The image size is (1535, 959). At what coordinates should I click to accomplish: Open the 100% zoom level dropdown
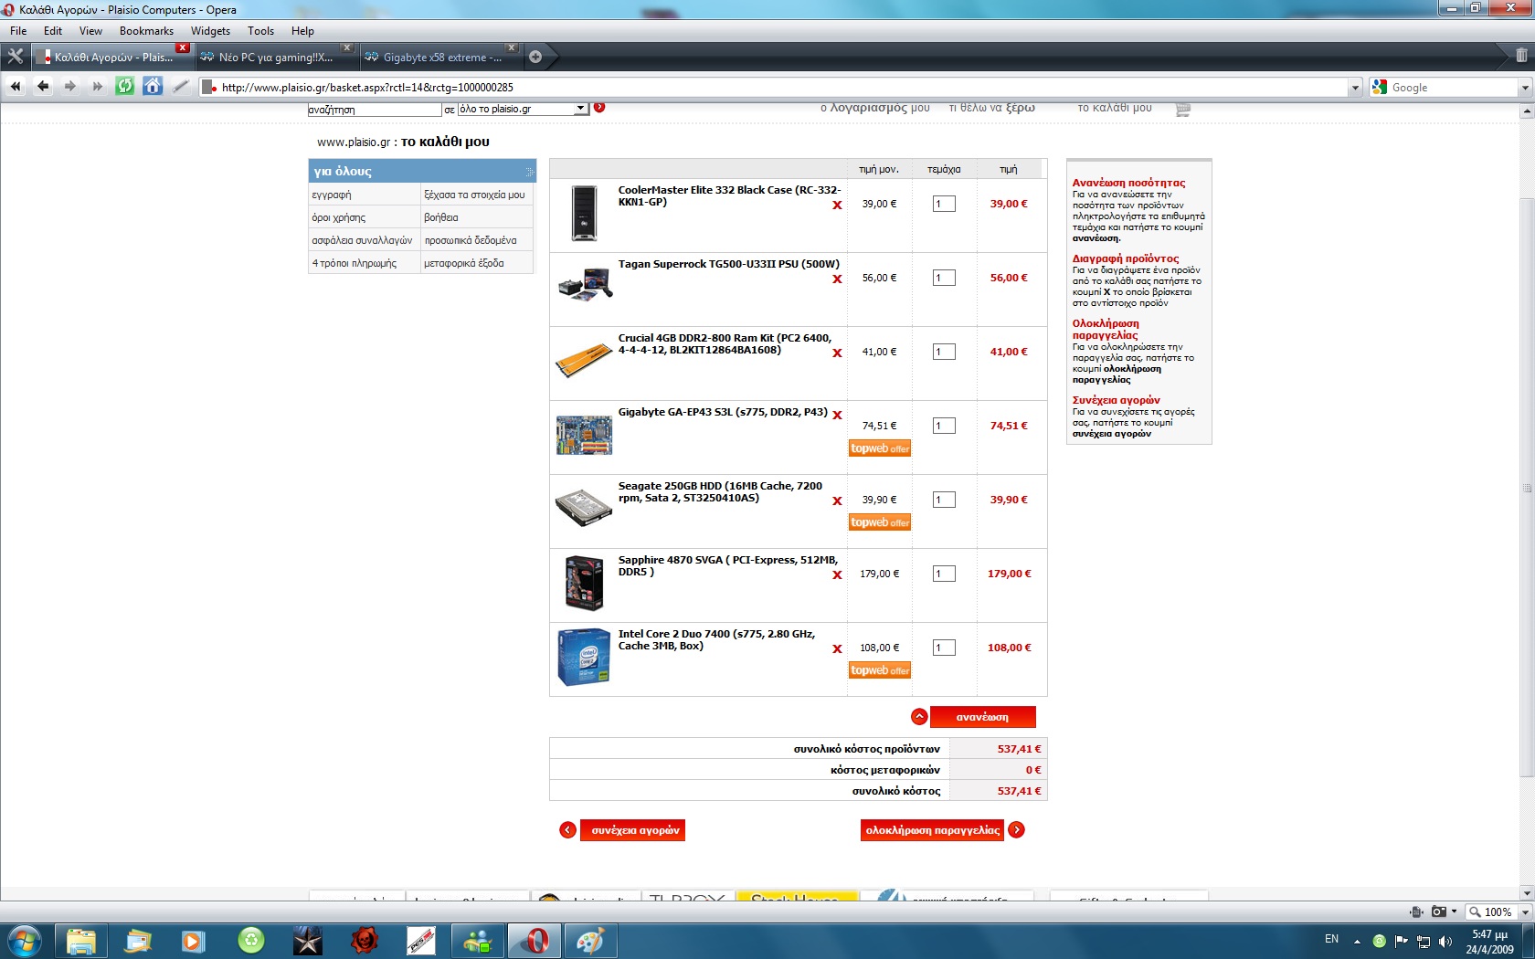(1524, 912)
